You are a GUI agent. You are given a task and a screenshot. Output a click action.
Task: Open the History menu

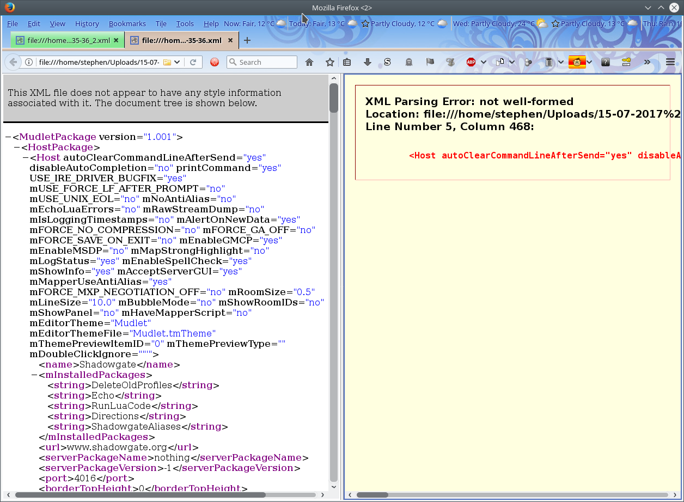pyautogui.click(x=87, y=23)
